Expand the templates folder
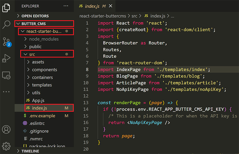 pos(44,85)
